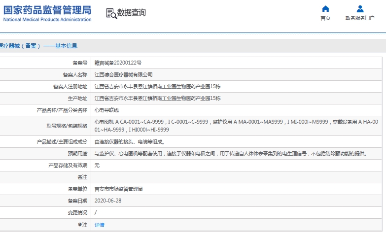This screenshot has height=235, width=386.
Task: Click the bullet icon beside 注
Action: pos(80,225)
